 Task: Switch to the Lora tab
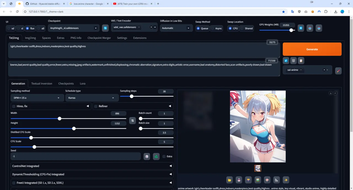click(82, 83)
